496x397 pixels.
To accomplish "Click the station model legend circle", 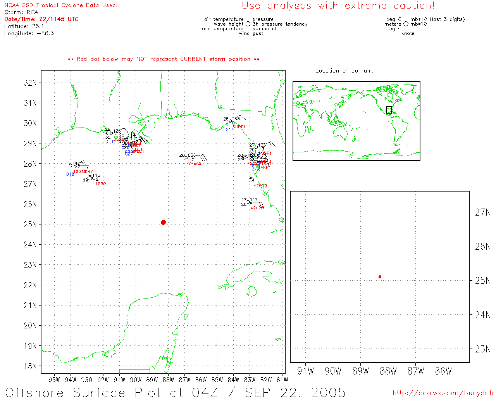I will pyautogui.click(x=248, y=24).
